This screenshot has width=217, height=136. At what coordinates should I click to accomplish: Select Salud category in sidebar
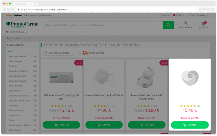tap(10, 51)
